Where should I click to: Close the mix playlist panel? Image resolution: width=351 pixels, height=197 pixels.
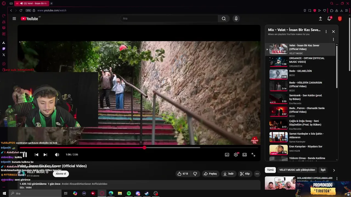click(333, 31)
